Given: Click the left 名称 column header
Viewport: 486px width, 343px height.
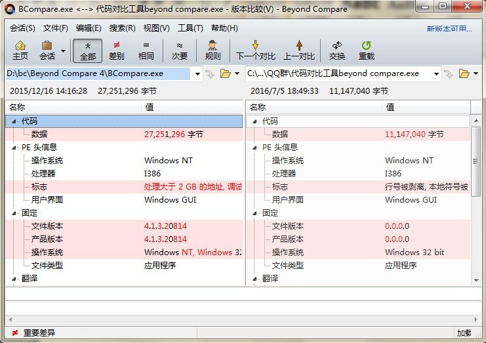Looking at the screenshot, I should [x=73, y=108].
